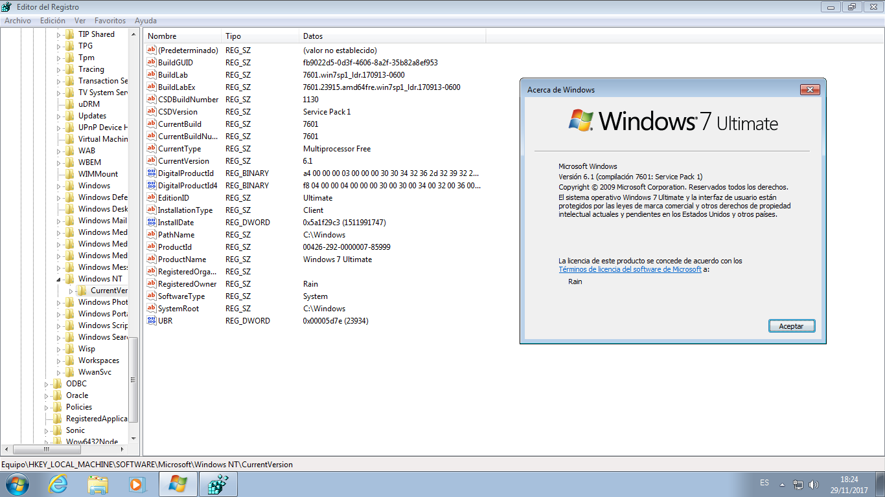Viewport: 885px width, 497px height.
Task: Click the ES language indicator in taskbar
Action: 764,483
